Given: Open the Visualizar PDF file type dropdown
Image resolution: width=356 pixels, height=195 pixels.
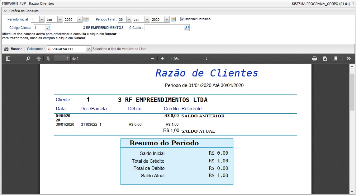Looking at the screenshot, I should (x=88, y=49).
